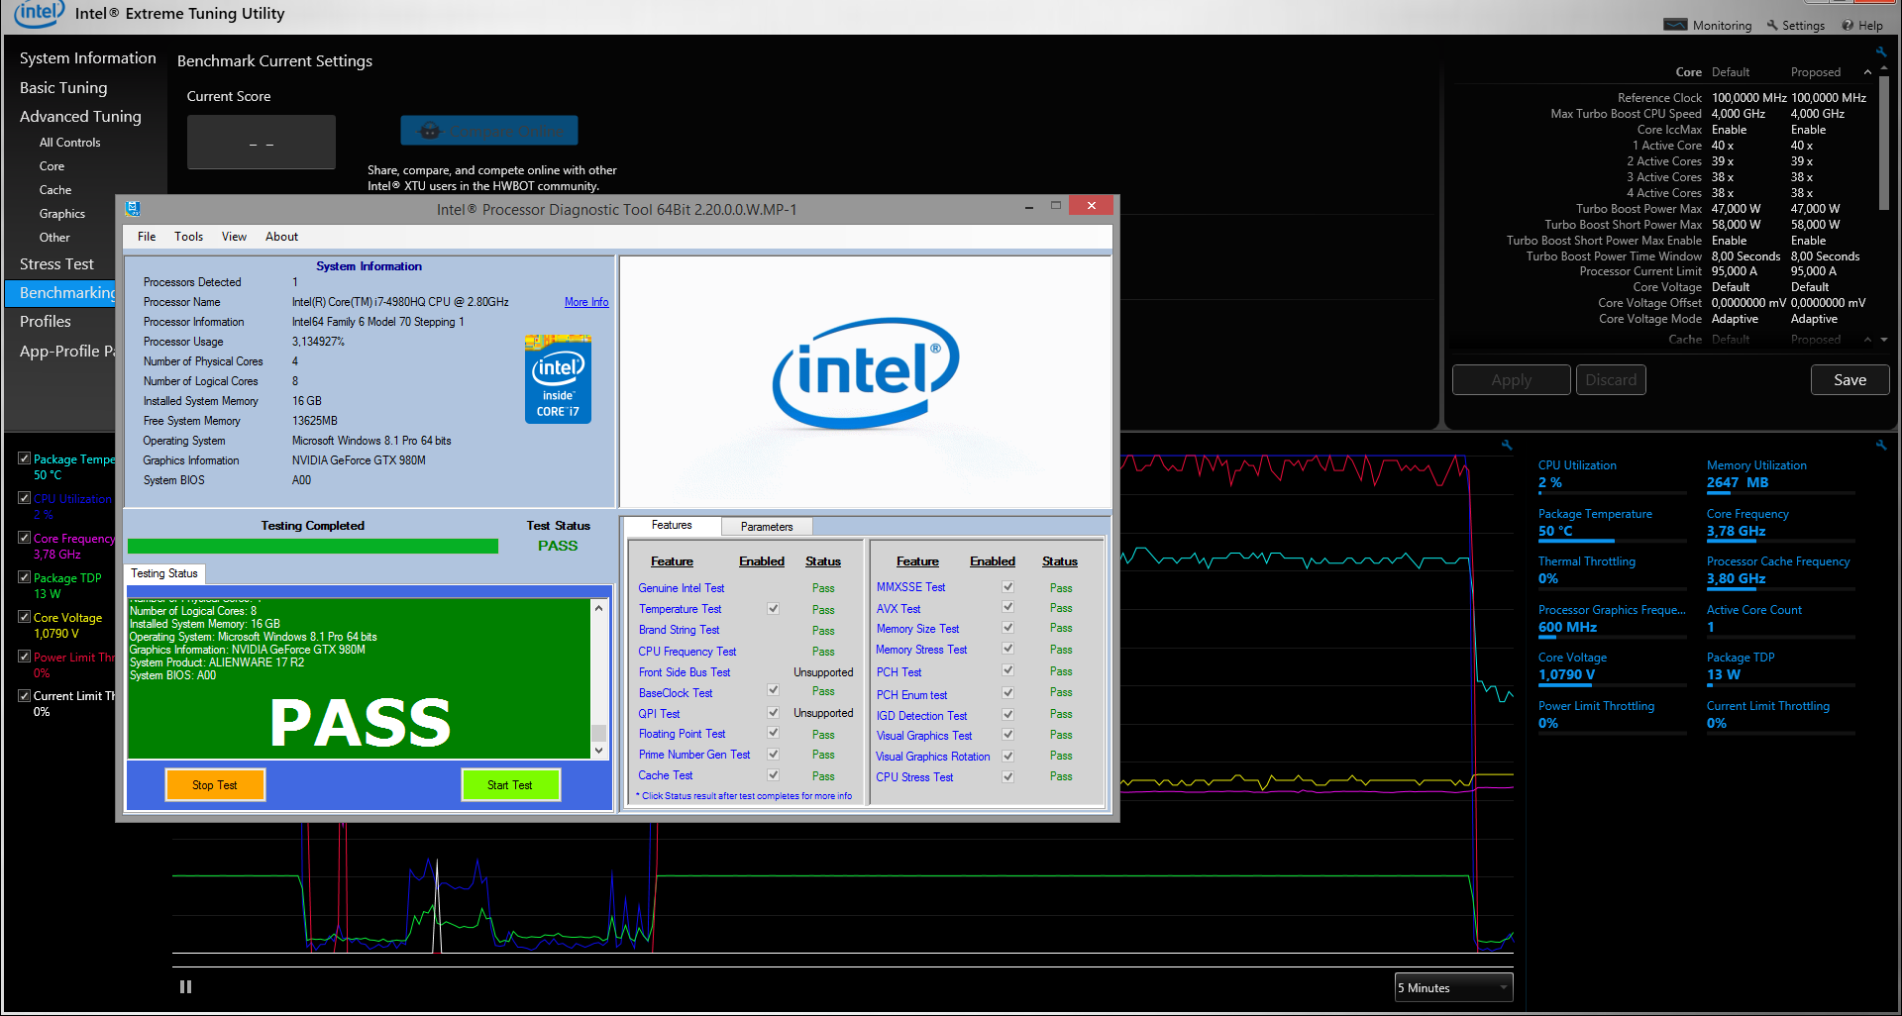The height and width of the screenshot is (1016, 1902).
Task: Click the Intel logo in XTU title bar
Action: pyautogui.click(x=38, y=14)
